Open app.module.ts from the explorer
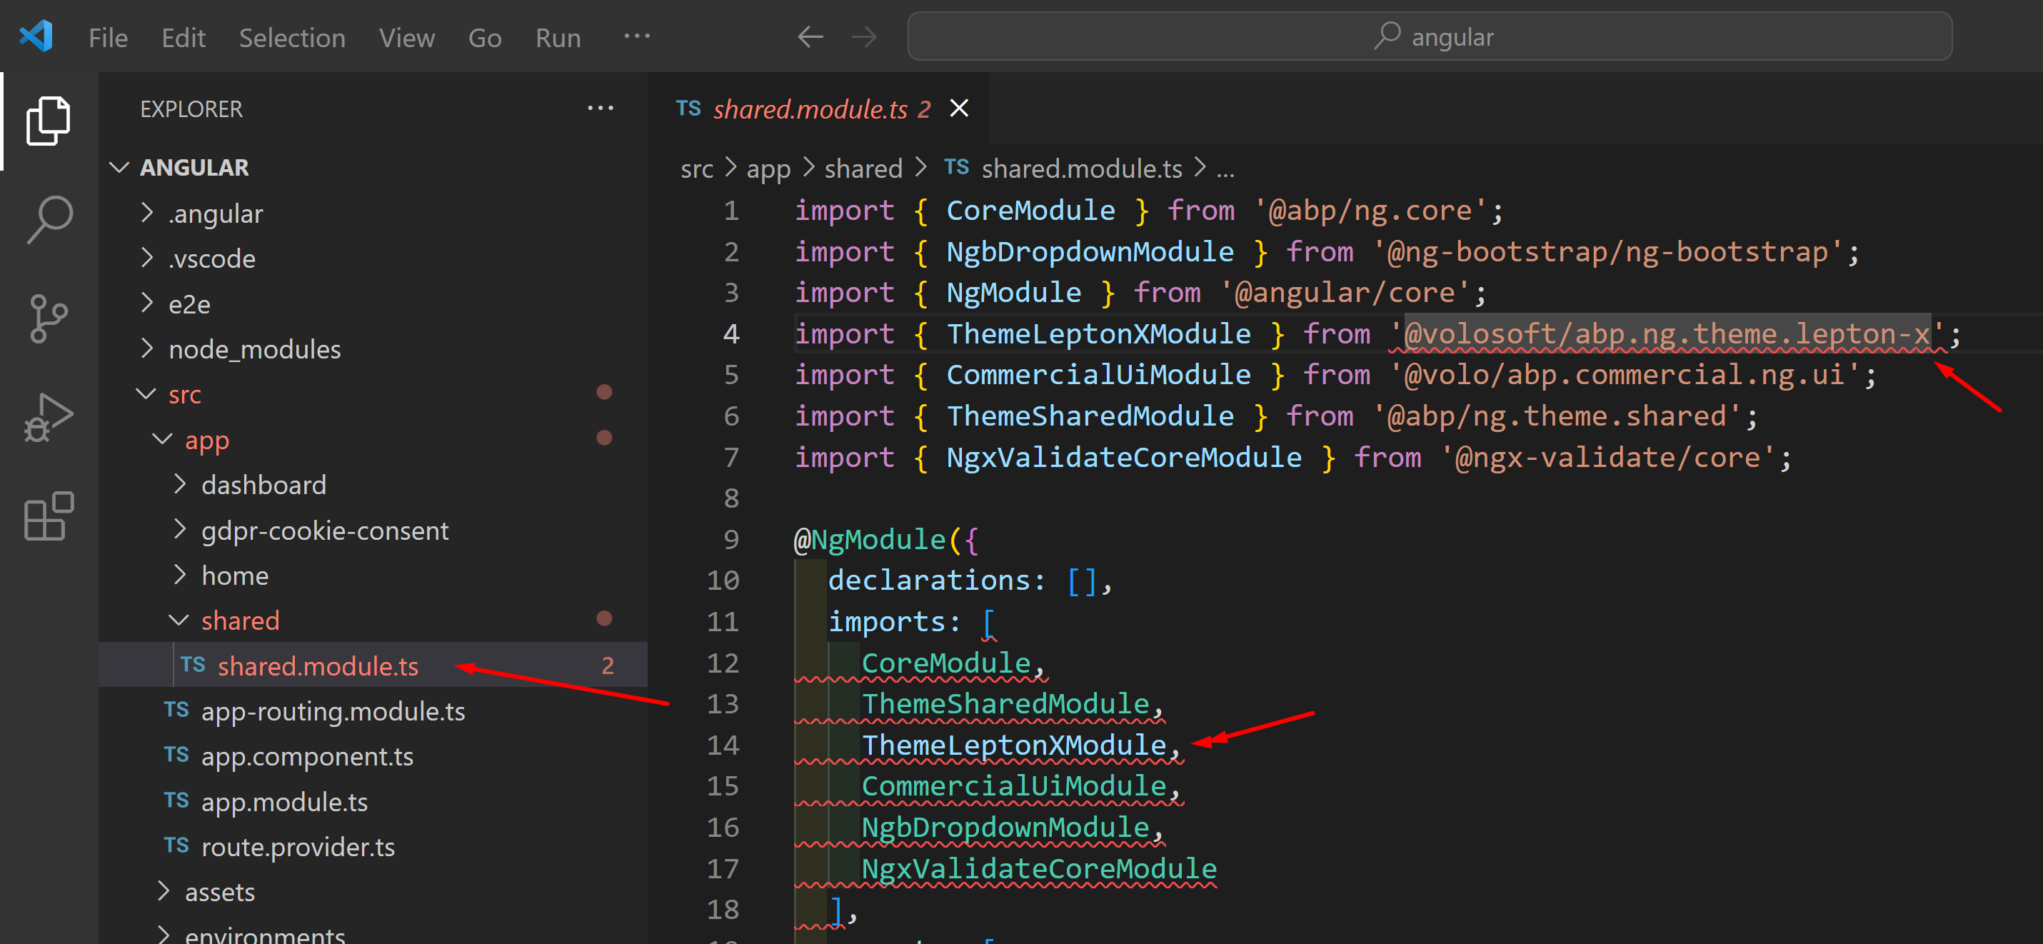The image size is (2043, 944). [284, 802]
